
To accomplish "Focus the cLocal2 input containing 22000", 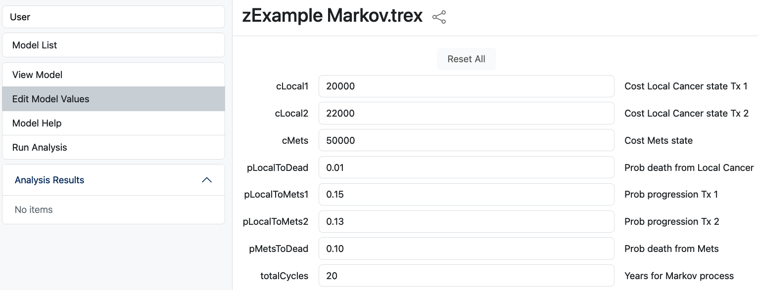I will pyautogui.click(x=466, y=113).
